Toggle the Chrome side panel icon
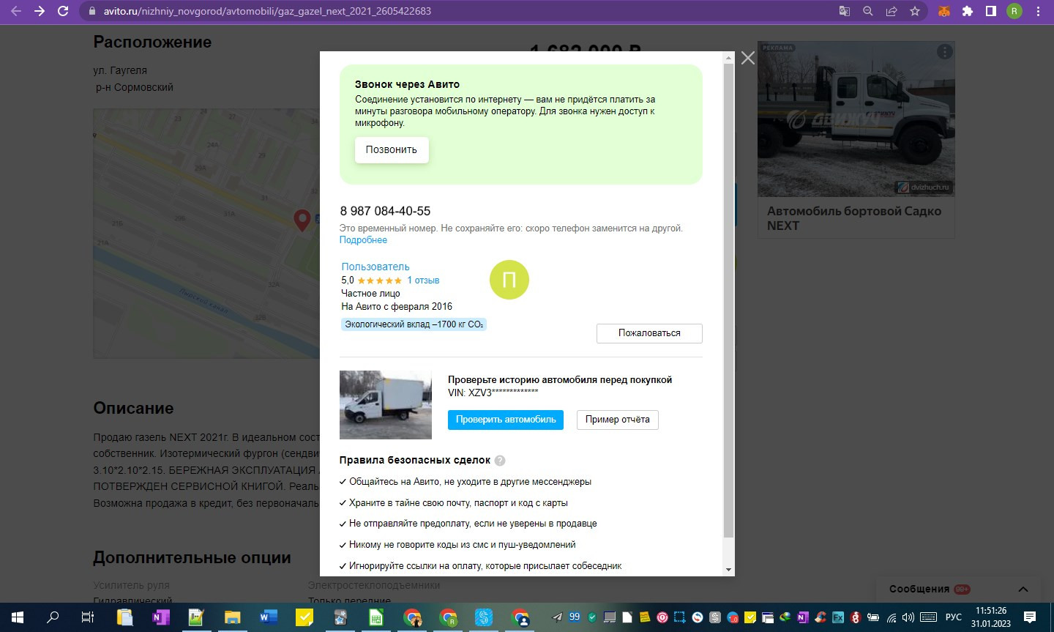 click(x=991, y=11)
